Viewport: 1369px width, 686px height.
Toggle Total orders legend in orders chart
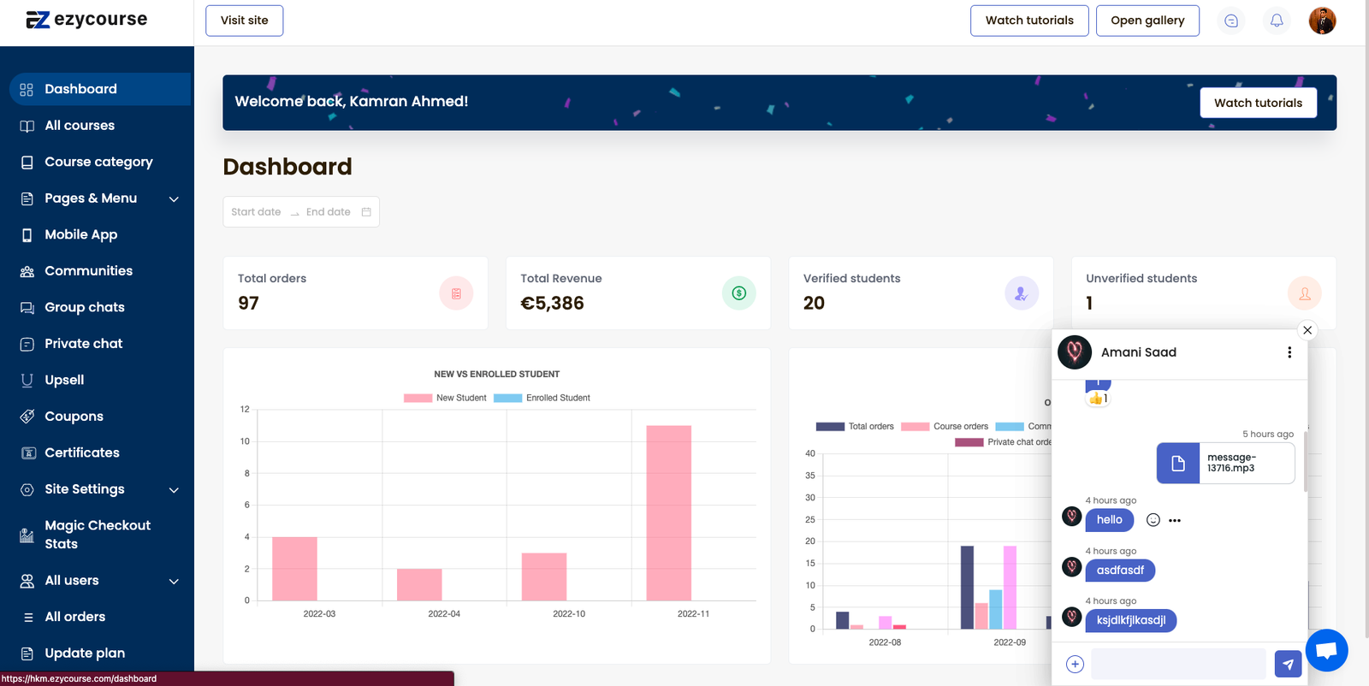pos(855,426)
